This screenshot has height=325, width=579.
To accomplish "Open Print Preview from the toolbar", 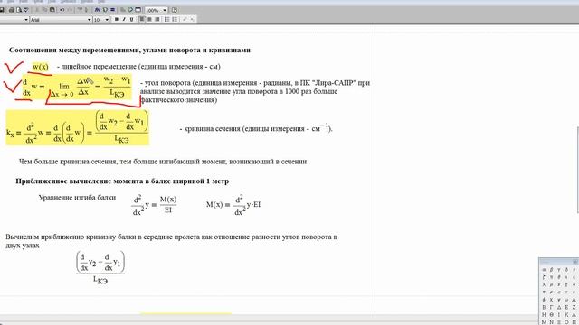I will [x=19, y=10].
